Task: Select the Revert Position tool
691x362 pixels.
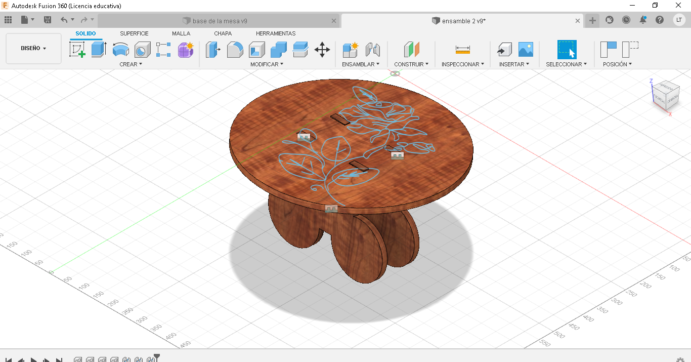Action: point(630,50)
